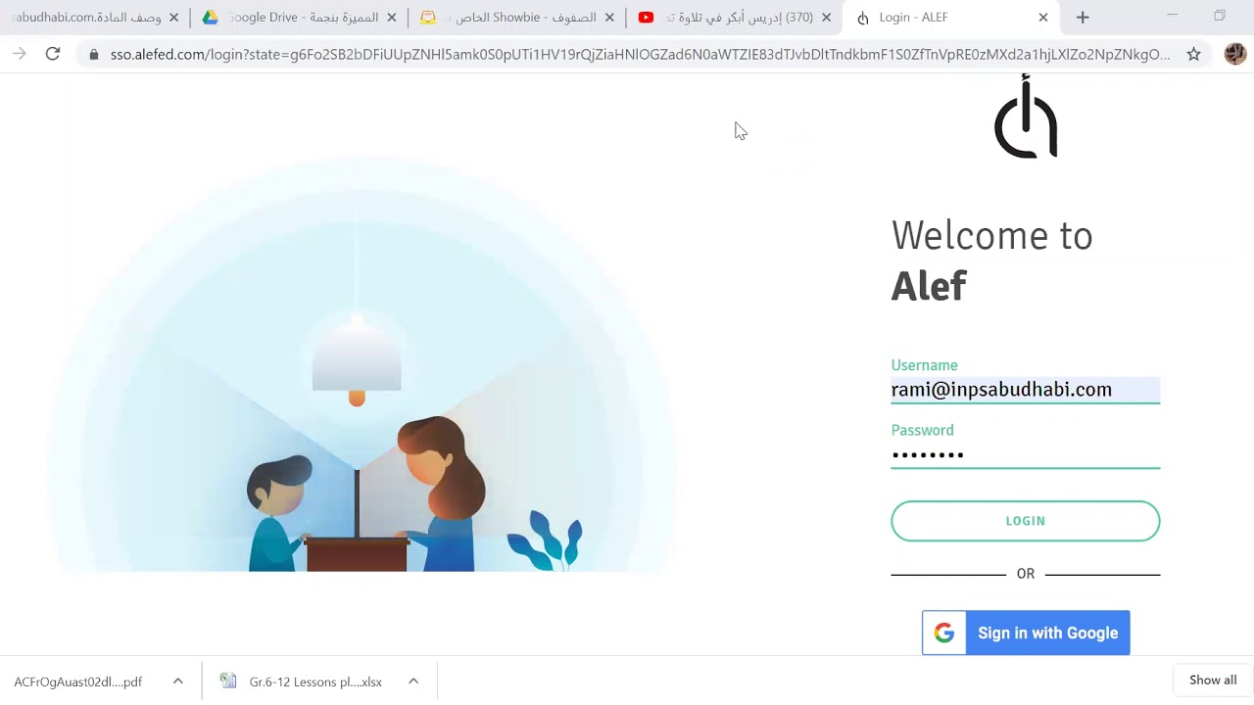Viewport: 1254px width, 705px height.
Task: Close the abudhabi.com tab
Action: [x=174, y=18]
